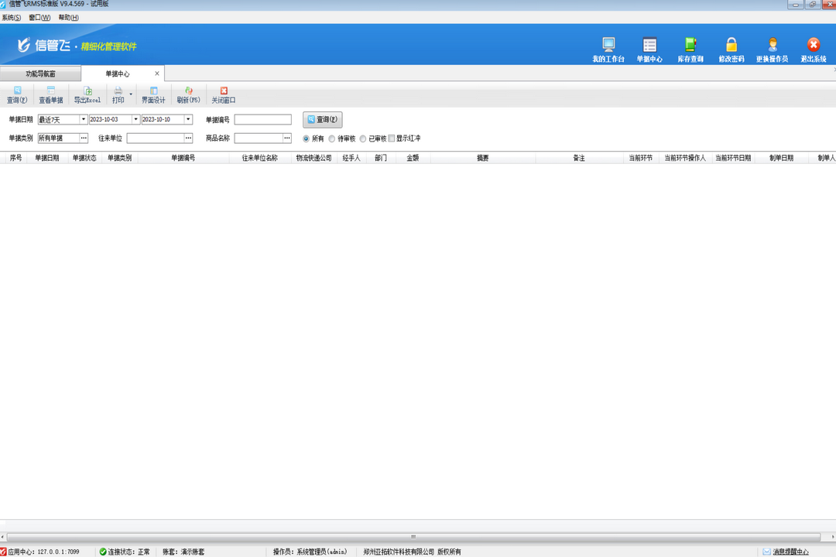Open the 2023-10-03 start date picker
Screen dimensions: 836x557
(135, 120)
